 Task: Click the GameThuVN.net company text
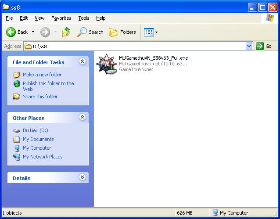[x=136, y=69]
